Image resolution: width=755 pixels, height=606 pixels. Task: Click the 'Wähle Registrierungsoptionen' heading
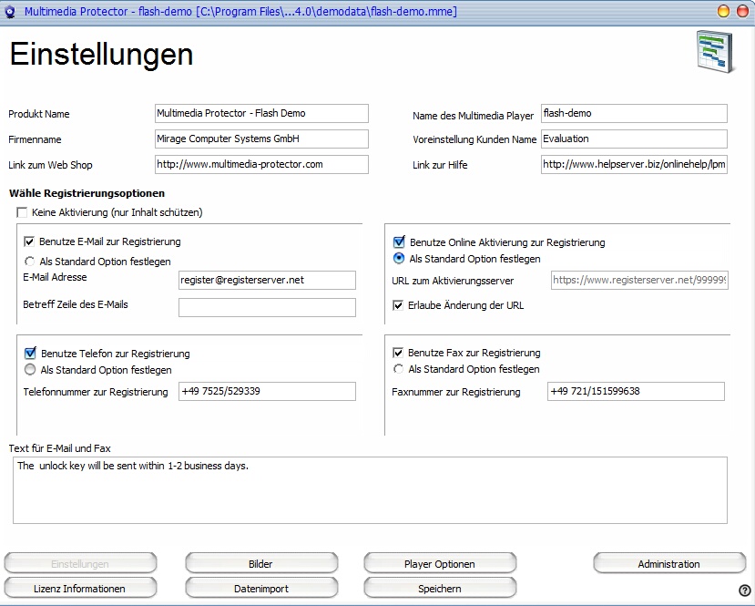tap(87, 193)
